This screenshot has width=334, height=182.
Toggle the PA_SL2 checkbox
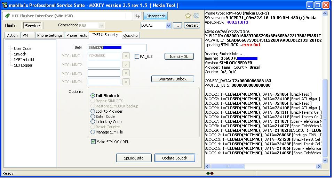137,57
